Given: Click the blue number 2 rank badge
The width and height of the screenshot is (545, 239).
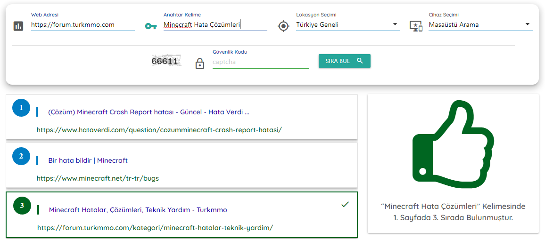Looking at the screenshot, I should pyautogui.click(x=21, y=156).
